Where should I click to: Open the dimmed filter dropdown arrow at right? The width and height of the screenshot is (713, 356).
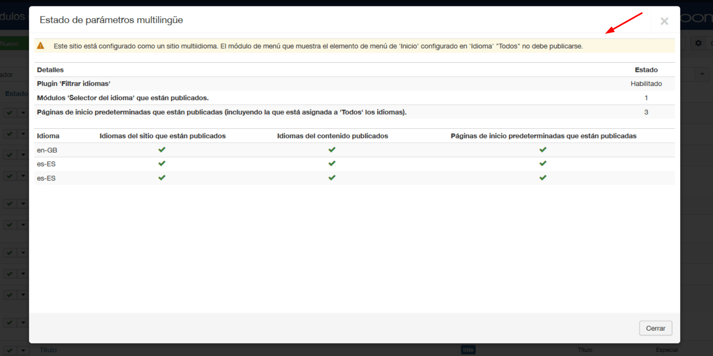point(702,74)
